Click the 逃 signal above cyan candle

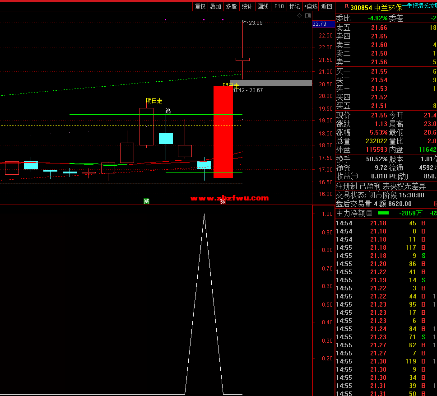click(168, 111)
